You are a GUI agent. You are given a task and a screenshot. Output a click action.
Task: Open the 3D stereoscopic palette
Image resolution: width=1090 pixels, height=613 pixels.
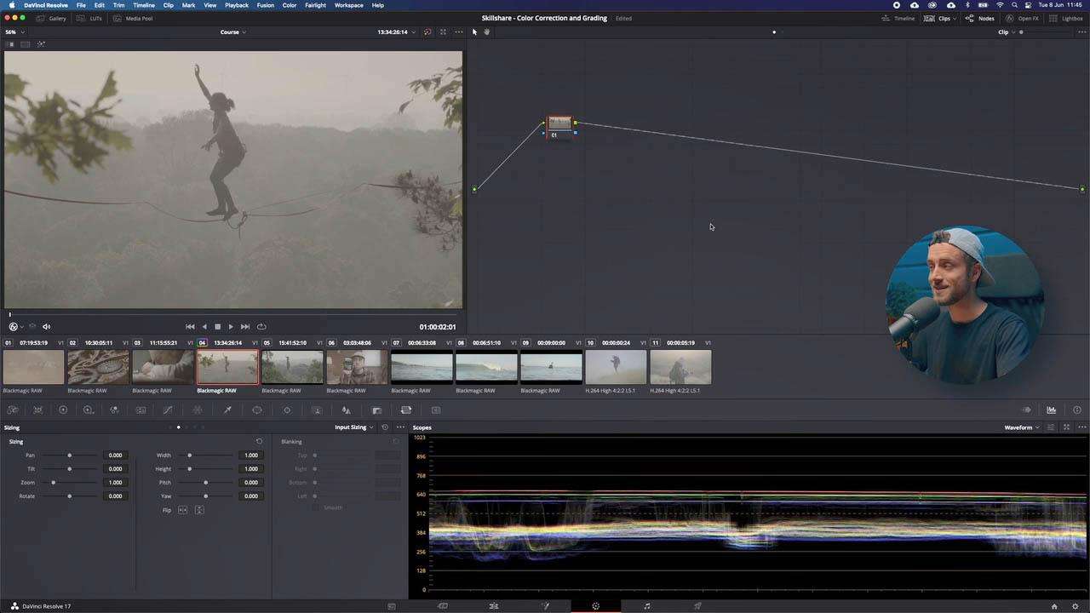pyautogui.click(x=436, y=410)
